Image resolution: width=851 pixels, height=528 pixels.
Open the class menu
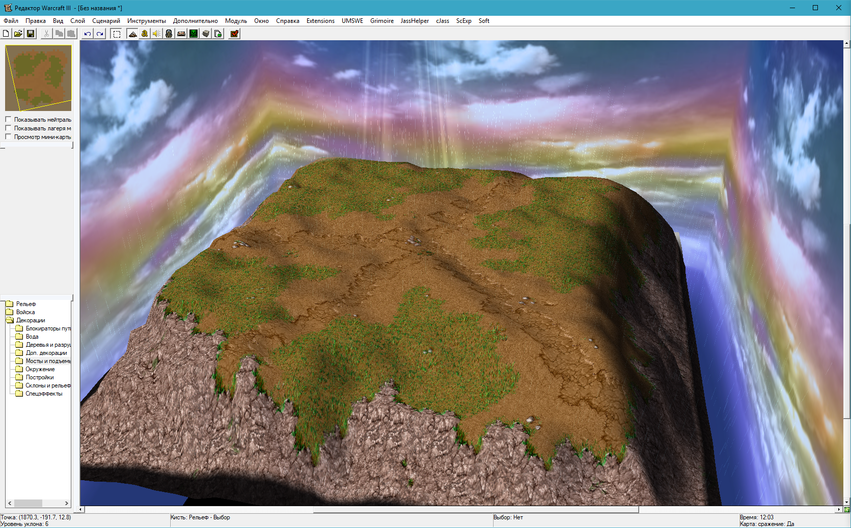443,21
